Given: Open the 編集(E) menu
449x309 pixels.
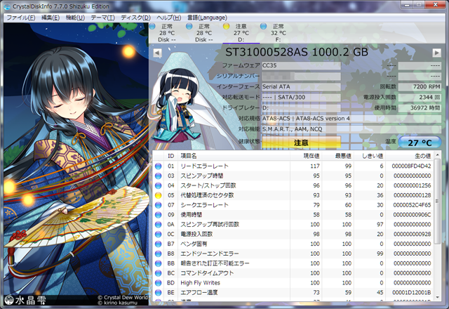Looking at the screenshot, I should 51,18.
